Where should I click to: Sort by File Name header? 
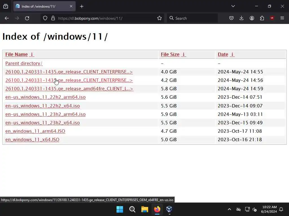pos(16,54)
